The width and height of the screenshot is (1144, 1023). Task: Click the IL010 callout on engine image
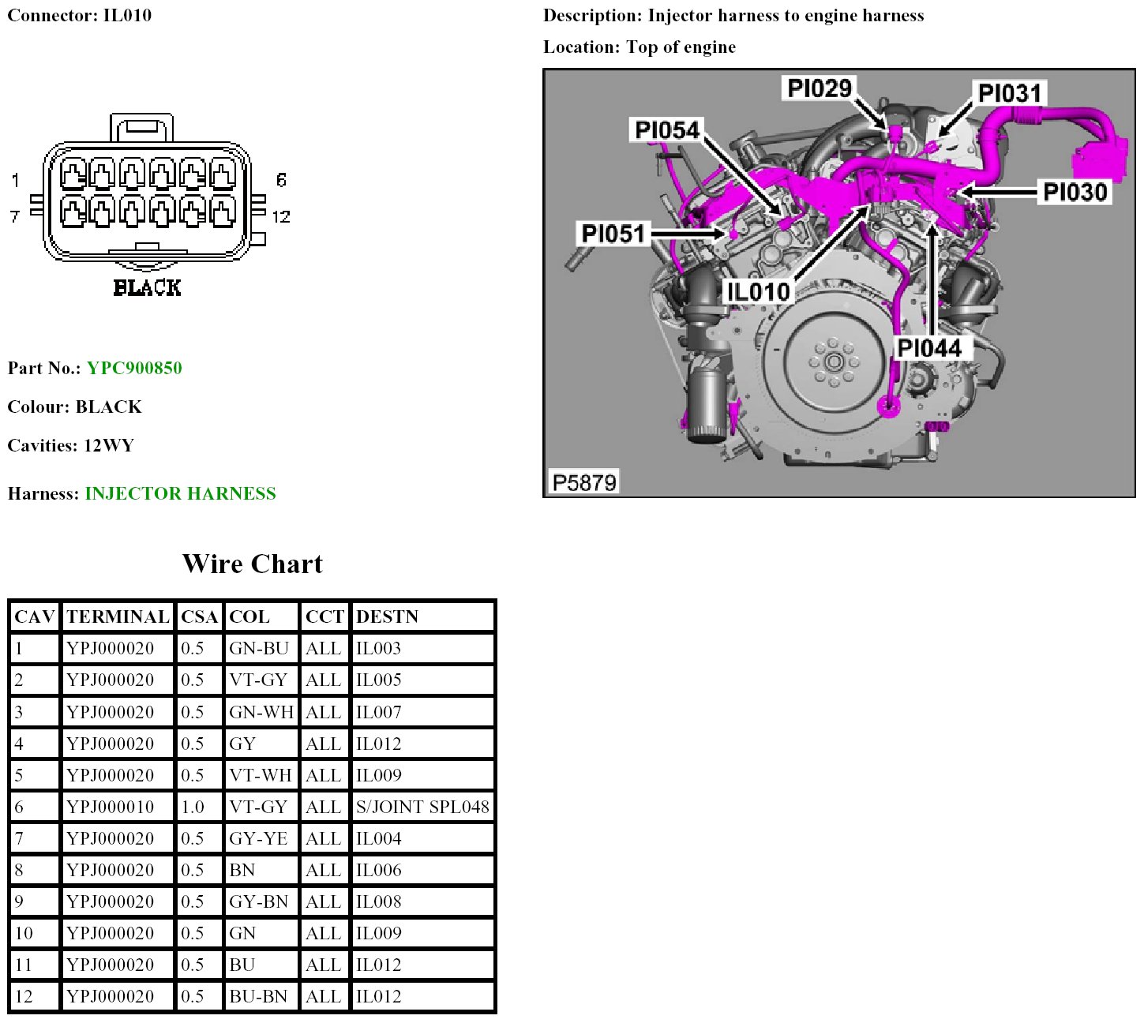(757, 292)
